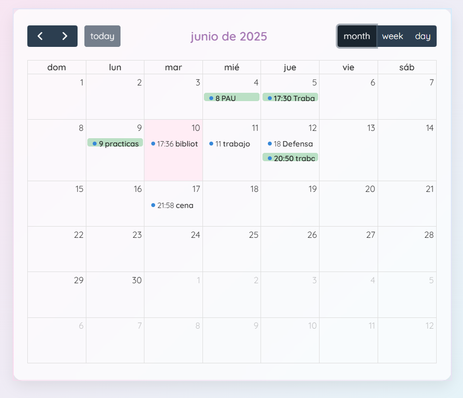
Task: Click the 'jue' column header
Action: point(290,67)
